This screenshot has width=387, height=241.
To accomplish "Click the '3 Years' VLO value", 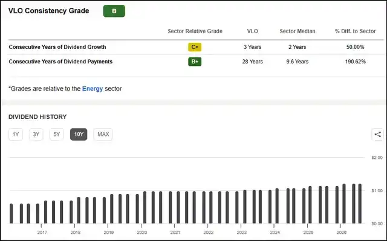I will click(x=253, y=47).
